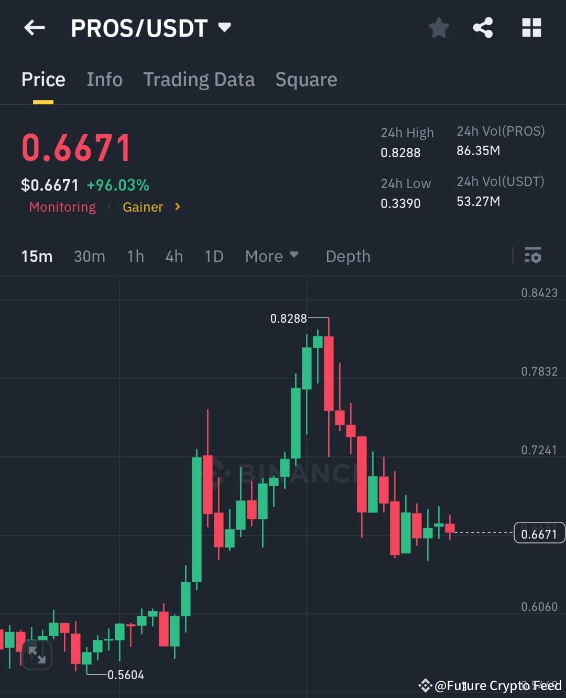Open chart settings icon beside timeframes
The width and height of the screenshot is (566, 698).
pos(534,256)
